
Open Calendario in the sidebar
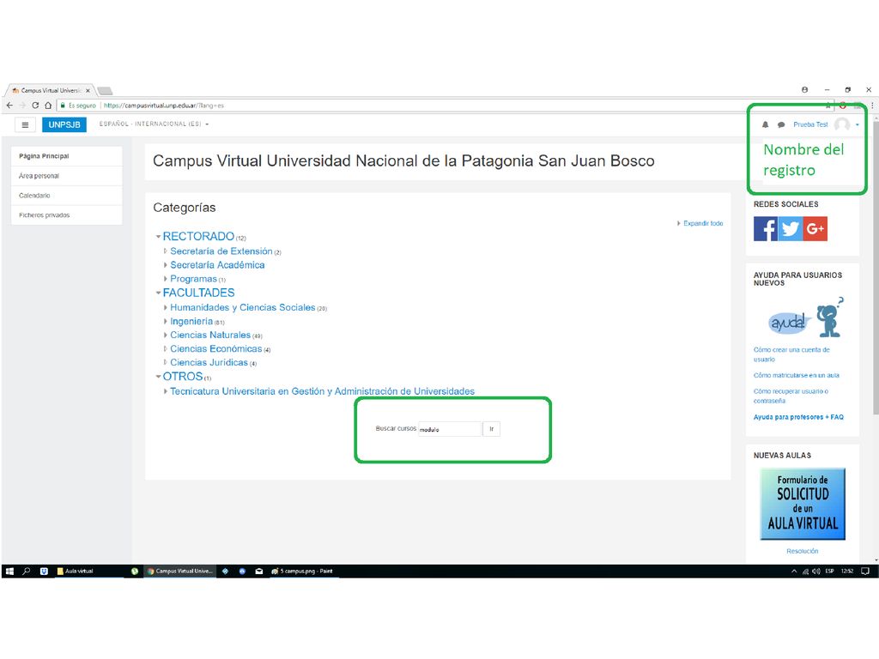67,196
